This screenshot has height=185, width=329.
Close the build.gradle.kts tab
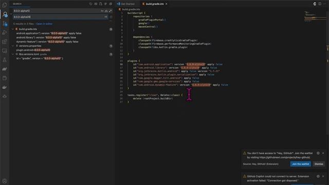pos(167,4)
